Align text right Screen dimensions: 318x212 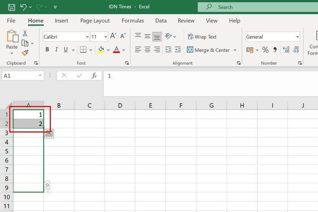tap(157, 49)
